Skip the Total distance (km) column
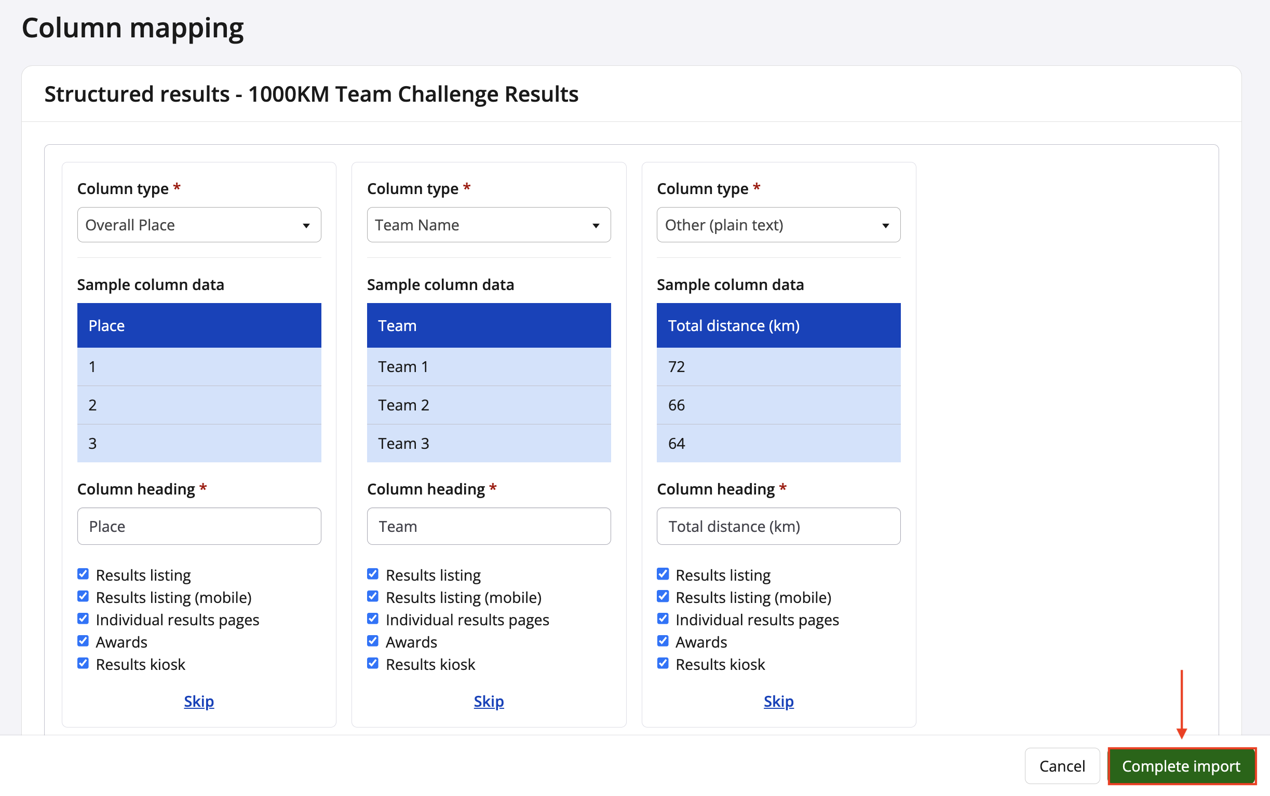Image resolution: width=1270 pixels, height=796 pixels. click(x=778, y=701)
